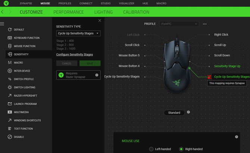Click red Synapse-required warning icon
The image size is (250, 153).
(x=209, y=77)
